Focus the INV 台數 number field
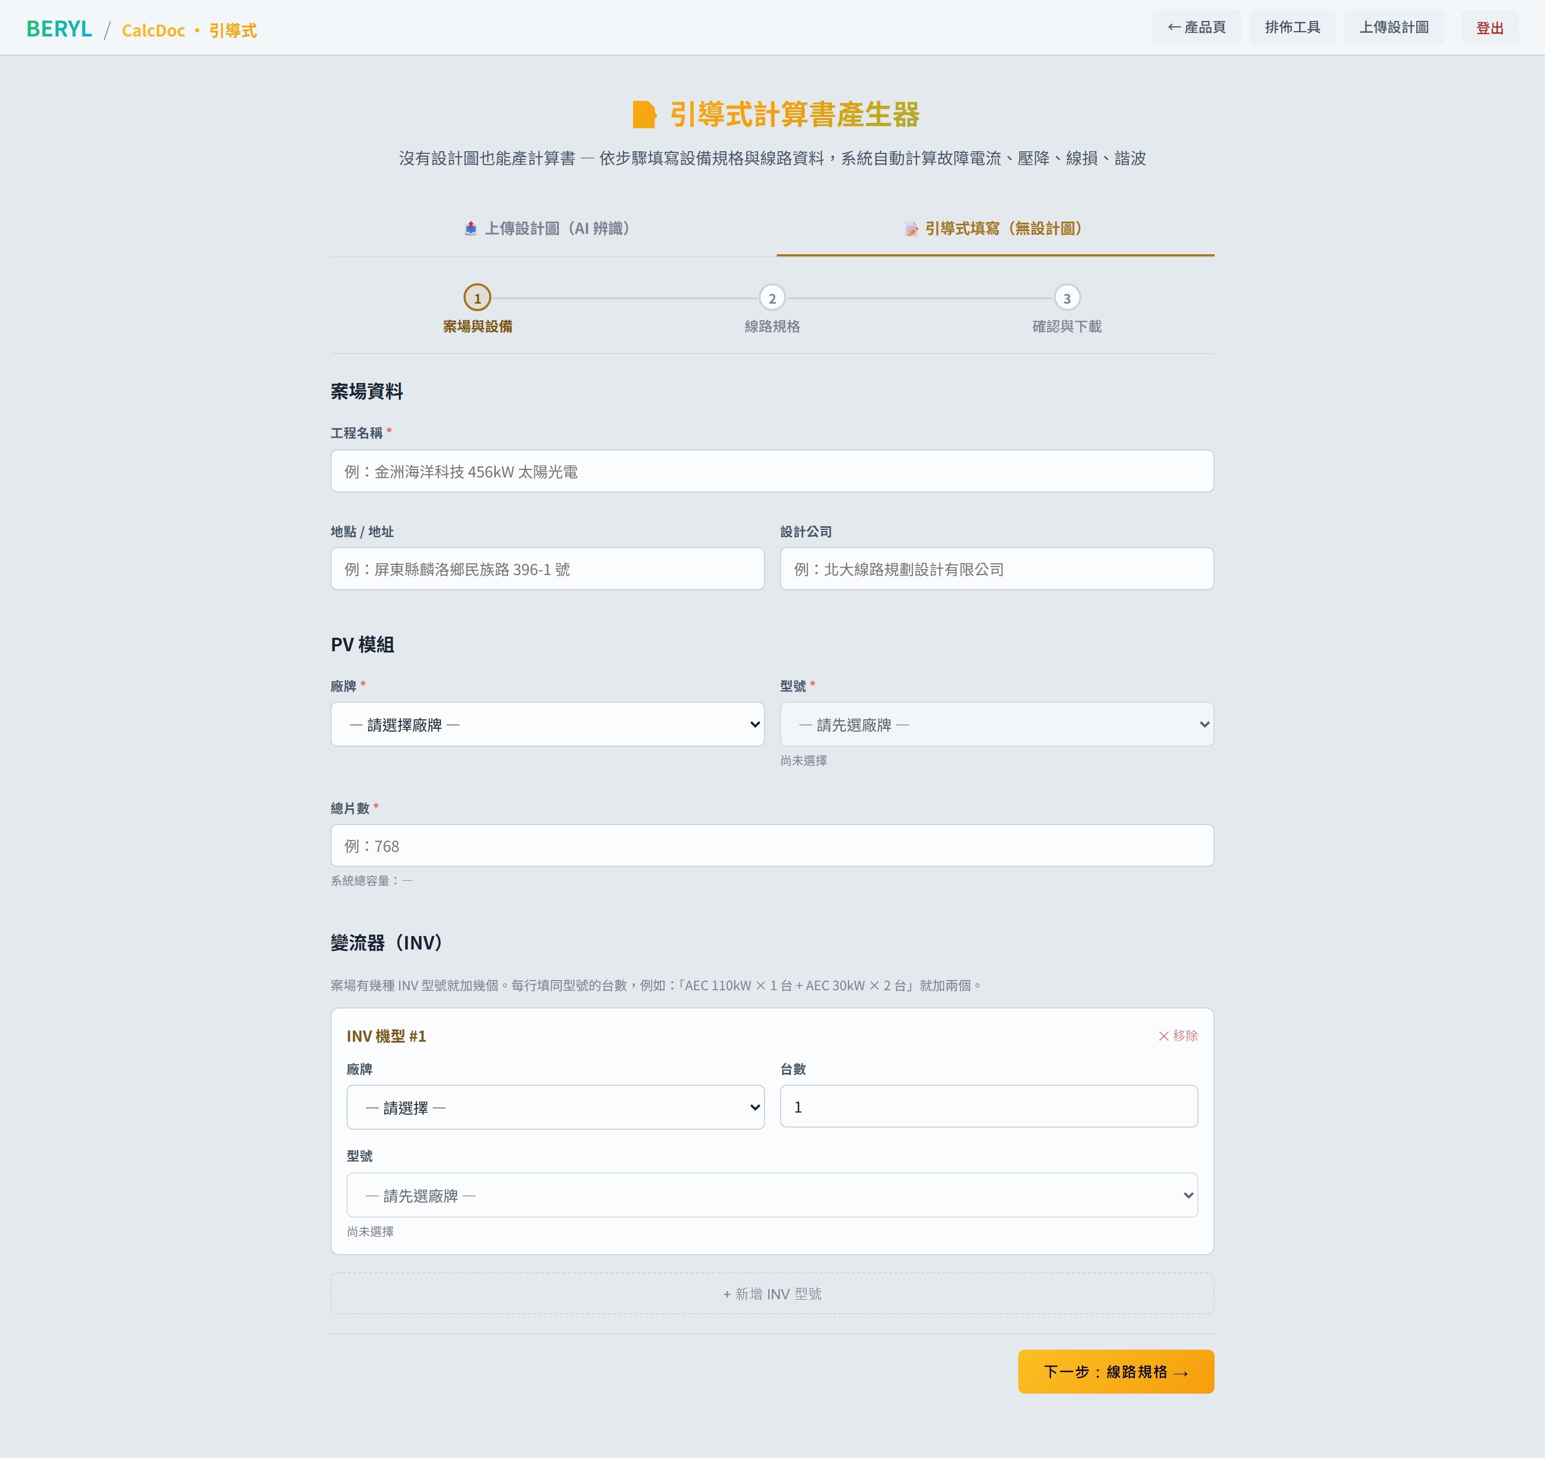 click(989, 1106)
